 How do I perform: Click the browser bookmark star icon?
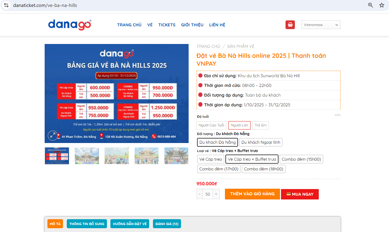coord(382,5)
